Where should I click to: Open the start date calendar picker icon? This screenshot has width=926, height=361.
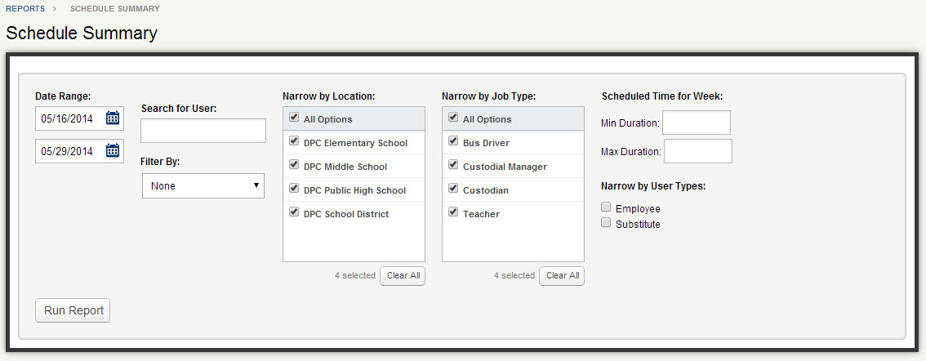(x=112, y=118)
